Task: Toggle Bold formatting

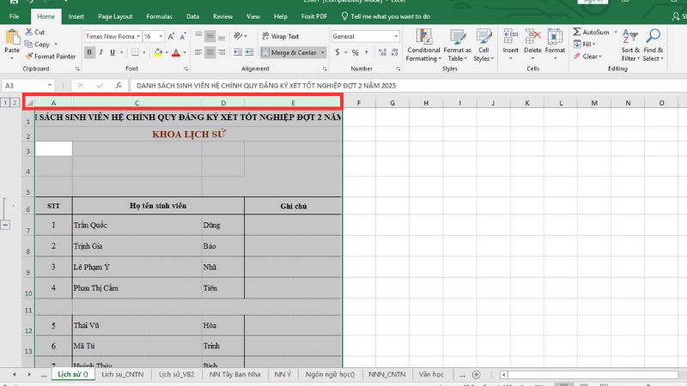Action: pos(88,52)
